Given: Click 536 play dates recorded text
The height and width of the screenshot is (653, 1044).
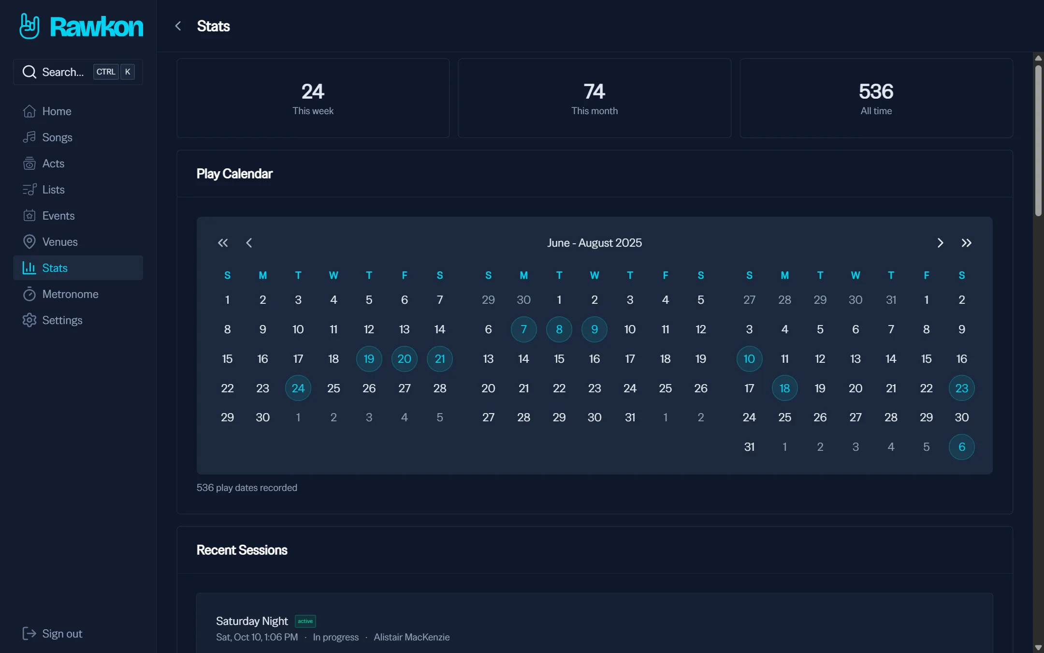Looking at the screenshot, I should click(247, 488).
